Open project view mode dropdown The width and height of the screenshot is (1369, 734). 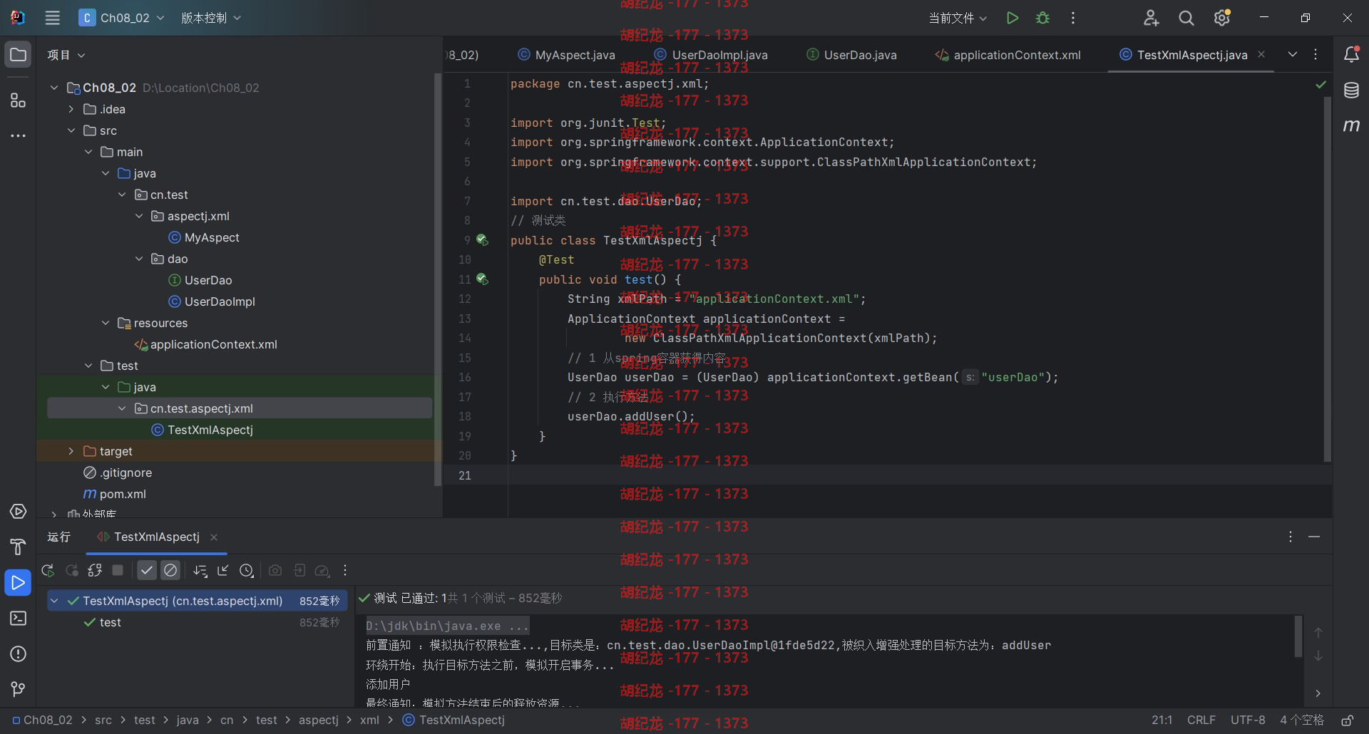point(66,55)
